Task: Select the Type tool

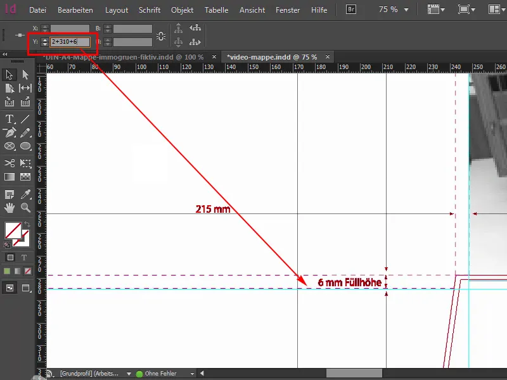Action: point(9,118)
